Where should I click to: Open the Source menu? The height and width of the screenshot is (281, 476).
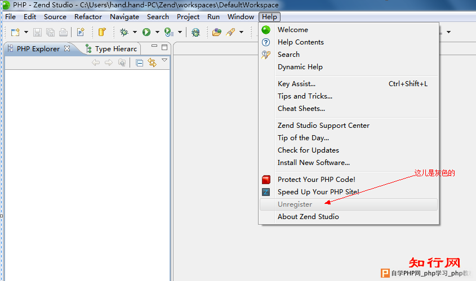click(x=55, y=17)
